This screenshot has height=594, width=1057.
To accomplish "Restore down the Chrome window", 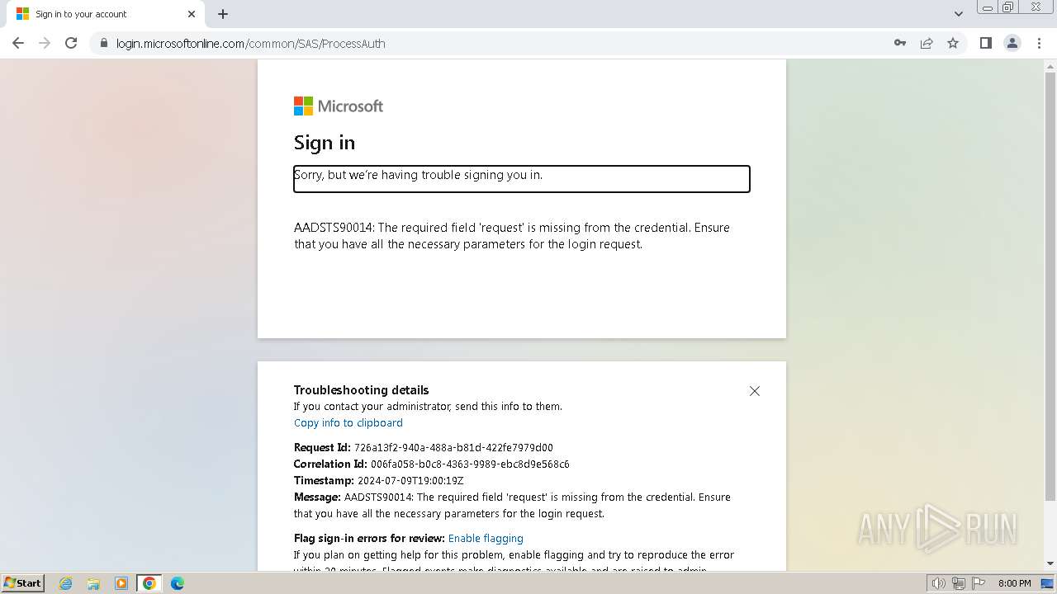I will 1008,7.
